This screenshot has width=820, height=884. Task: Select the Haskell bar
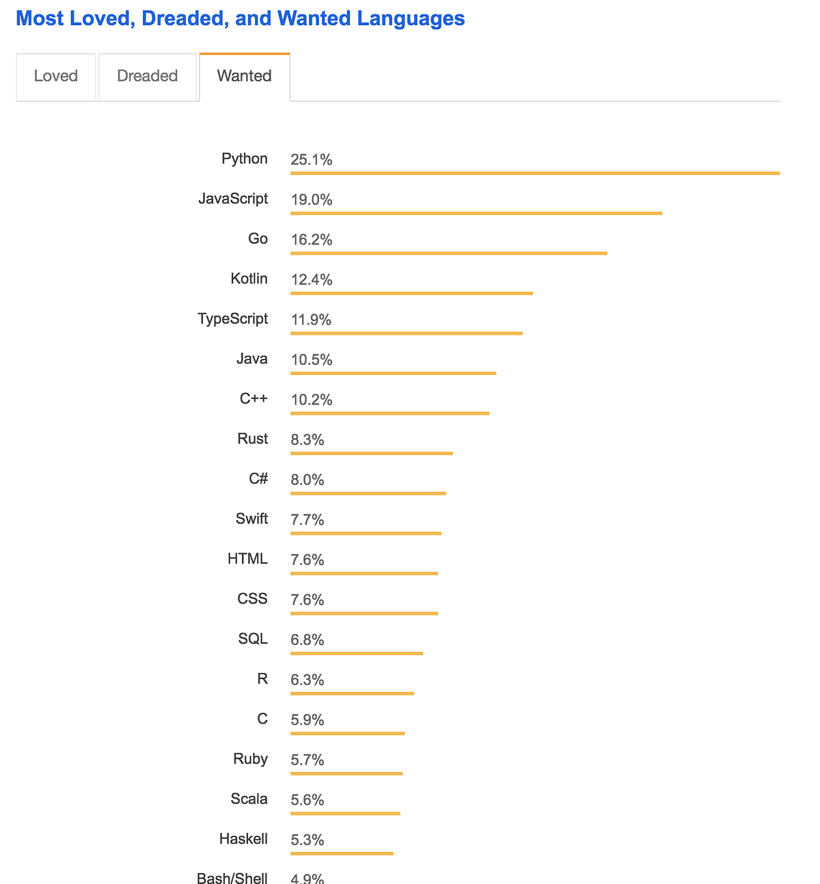342,853
